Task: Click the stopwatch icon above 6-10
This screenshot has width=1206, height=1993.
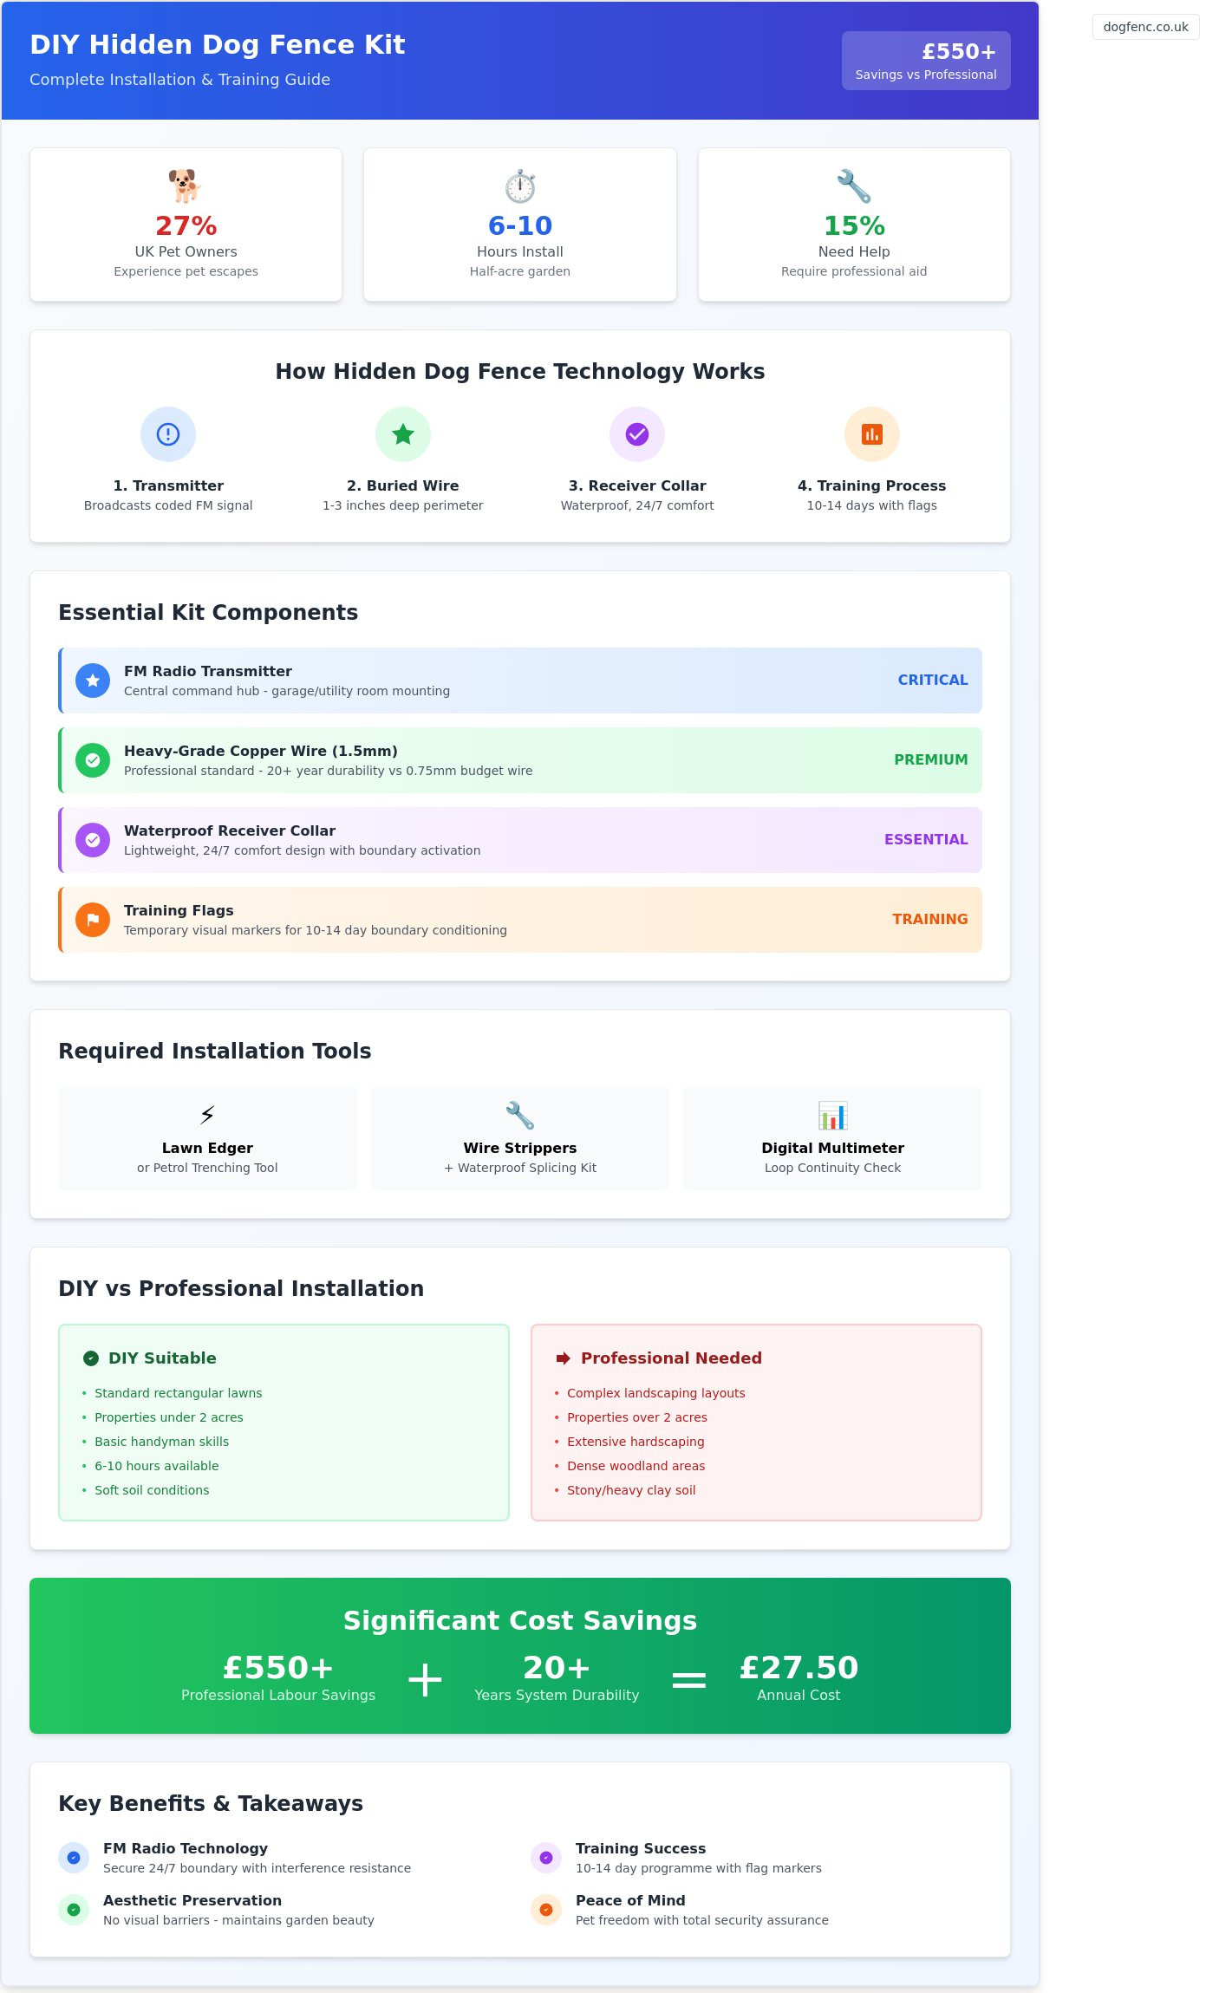Action: 520,186
